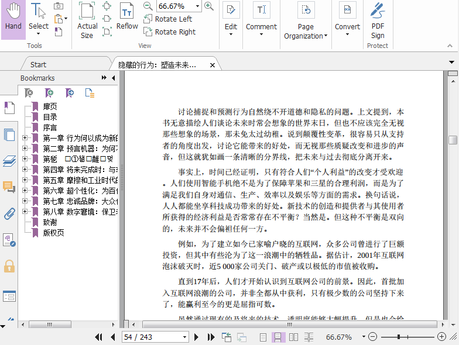Open the comments panel in sidebar
This screenshot has width=459, height=345.
(x=9, y=187)
